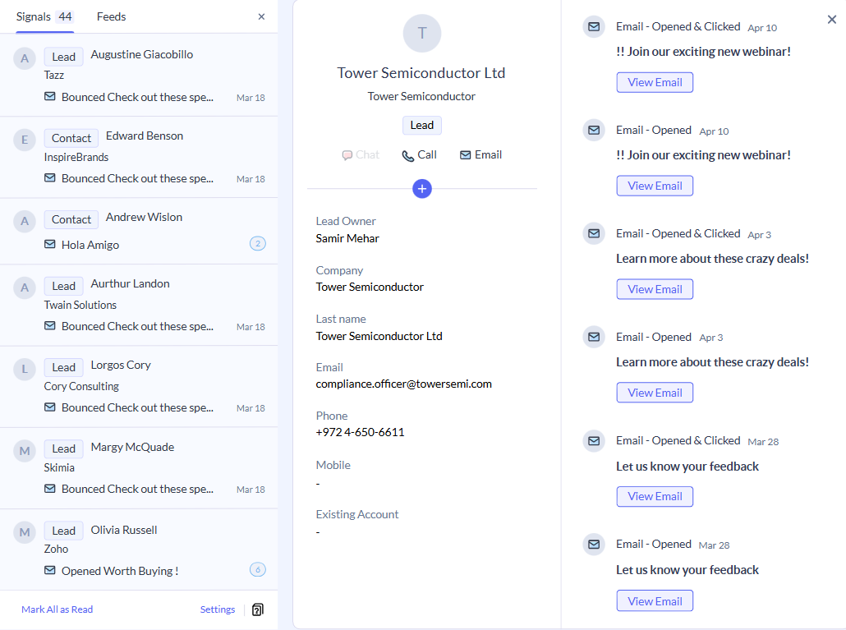Screen dimensions: 846x630
Task: Click mail icon for Mar 28 Opened & Clicked
Action: [x=594, y=441]
